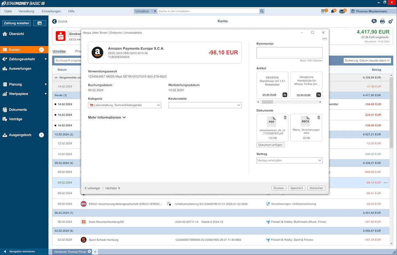Click the Sparkasse logo of the account
The height and width of the screenshot is (255, 397).
coord(61,36)
